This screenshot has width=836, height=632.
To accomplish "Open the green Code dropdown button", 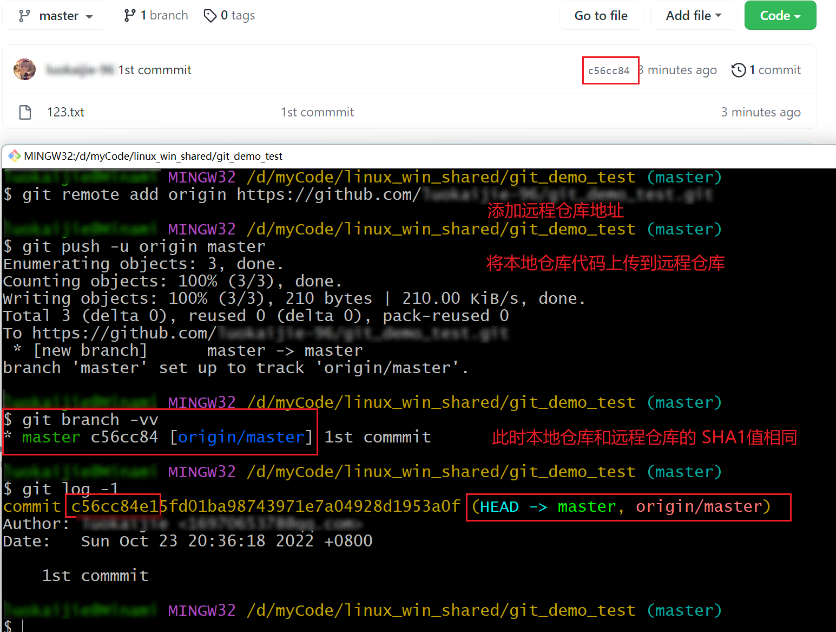I will click(780, 16).
